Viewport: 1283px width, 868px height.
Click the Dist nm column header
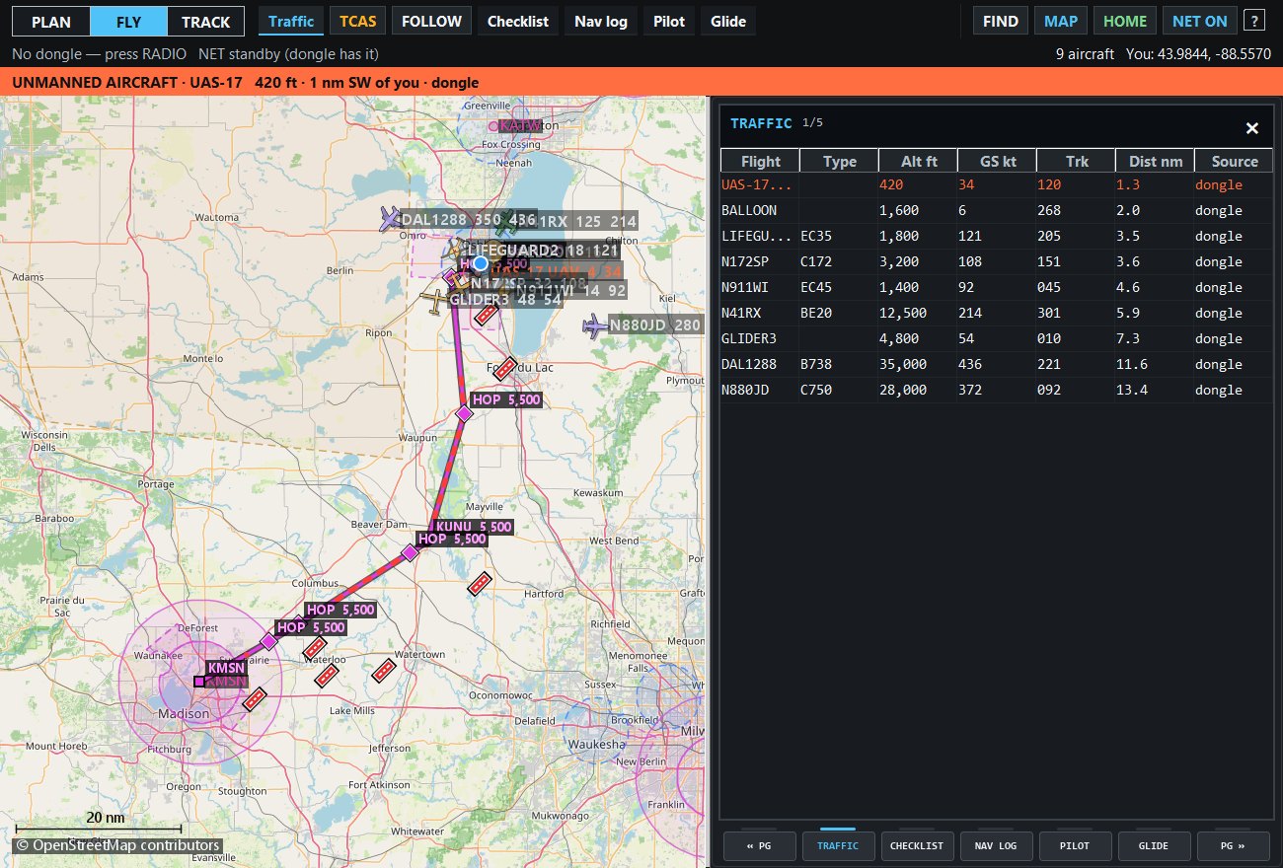click(1155, 161)
